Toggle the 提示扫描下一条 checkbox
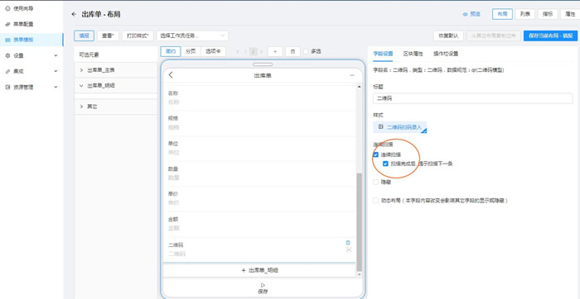 click(385, 164)
